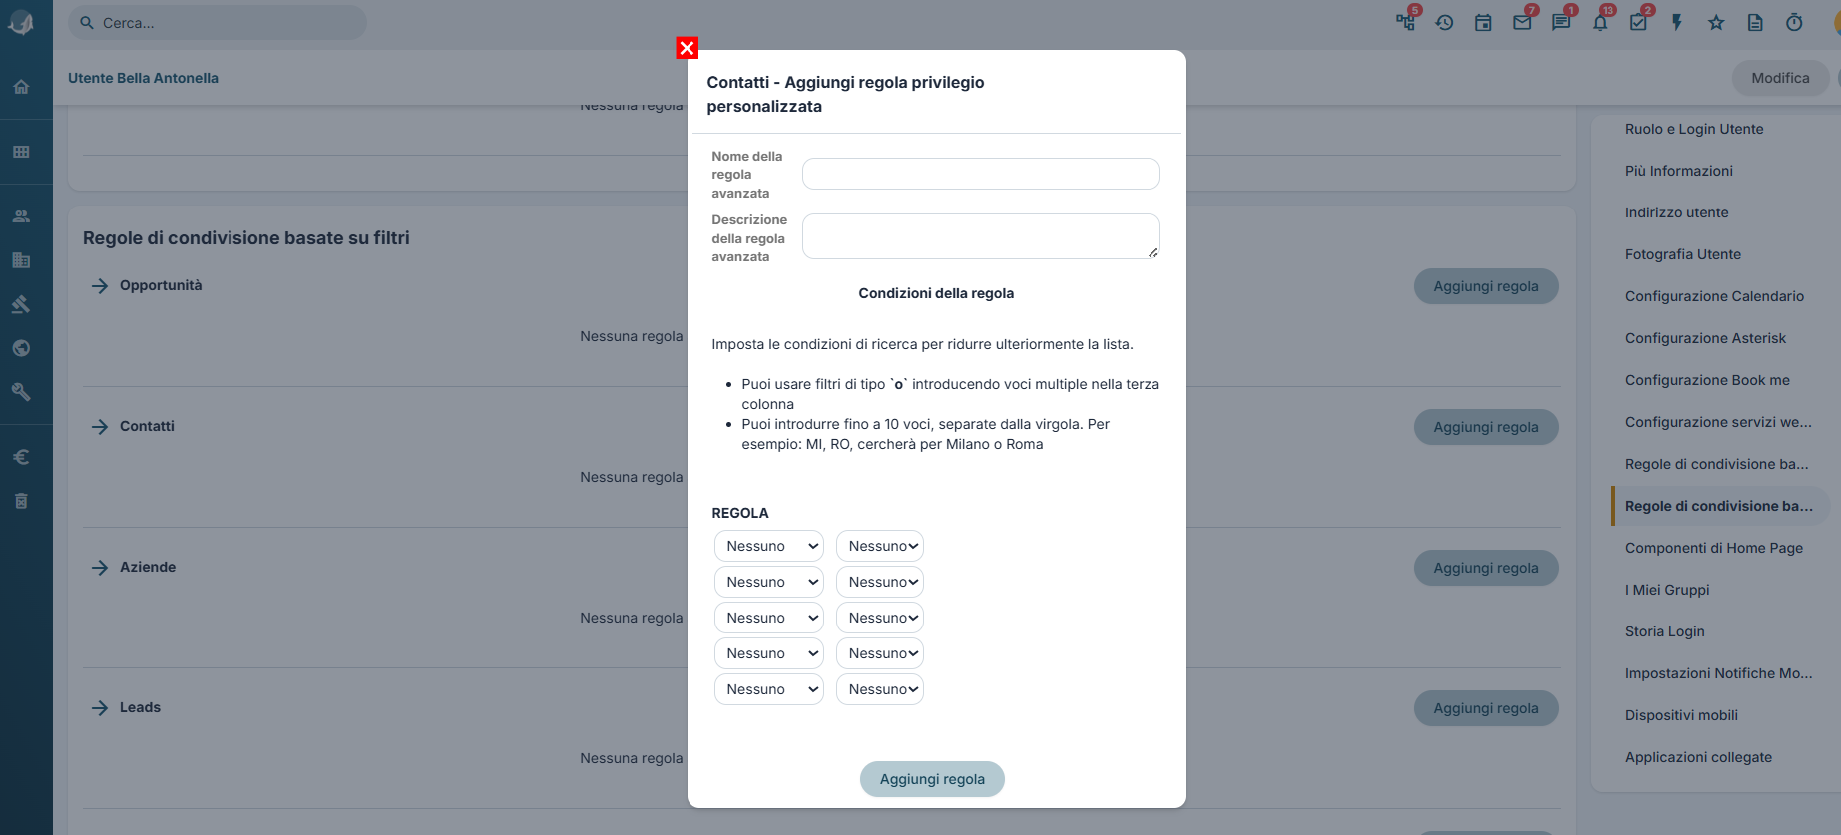The width and height of the screenshot is (1841, 835).
Task: Open the notifications bell icon
Action: (1600, 23)
